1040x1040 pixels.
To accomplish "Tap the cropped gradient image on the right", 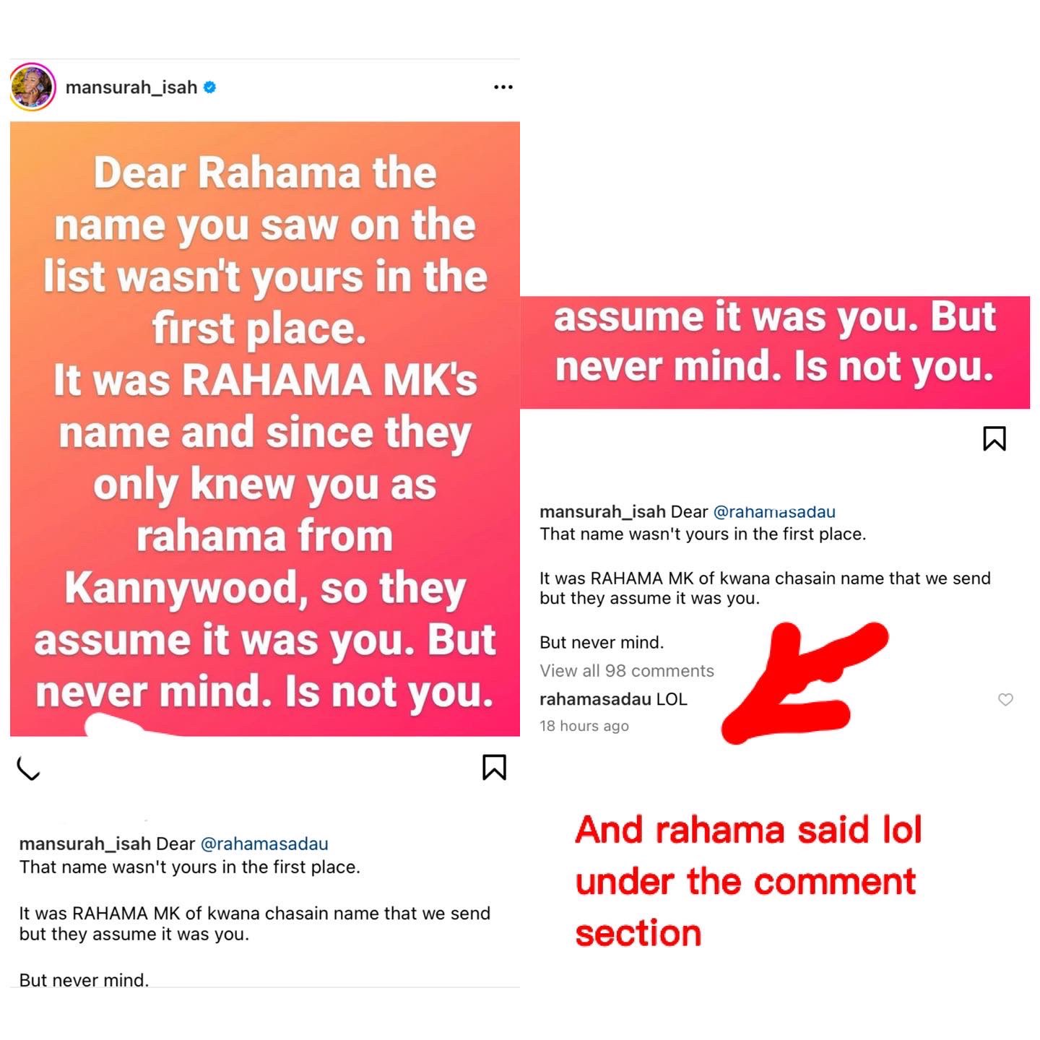I will 775,352.
